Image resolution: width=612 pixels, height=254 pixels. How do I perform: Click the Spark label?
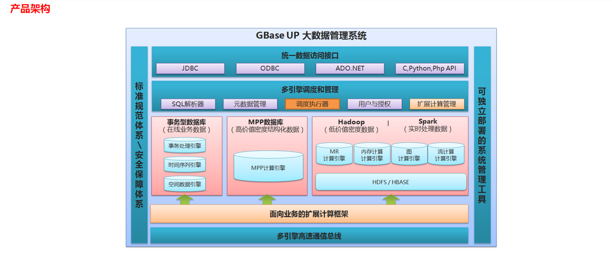(x=428, y=121)
